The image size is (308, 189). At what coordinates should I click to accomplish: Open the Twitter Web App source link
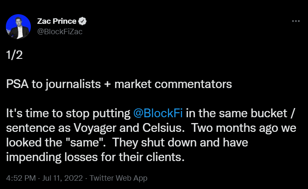pos(120,178)
